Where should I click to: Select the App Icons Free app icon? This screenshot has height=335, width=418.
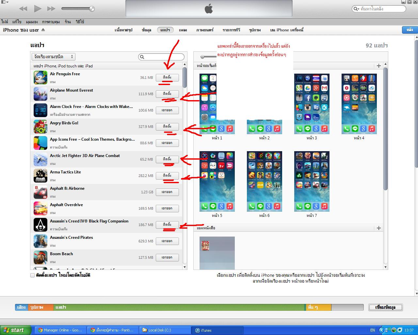click(40, 143)
